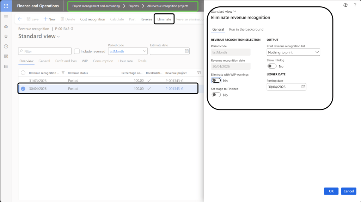Open the Modules list icon in sidebar
Viewport: 361px width, 202px height.
pyautogui.click(x=6, y=66)
